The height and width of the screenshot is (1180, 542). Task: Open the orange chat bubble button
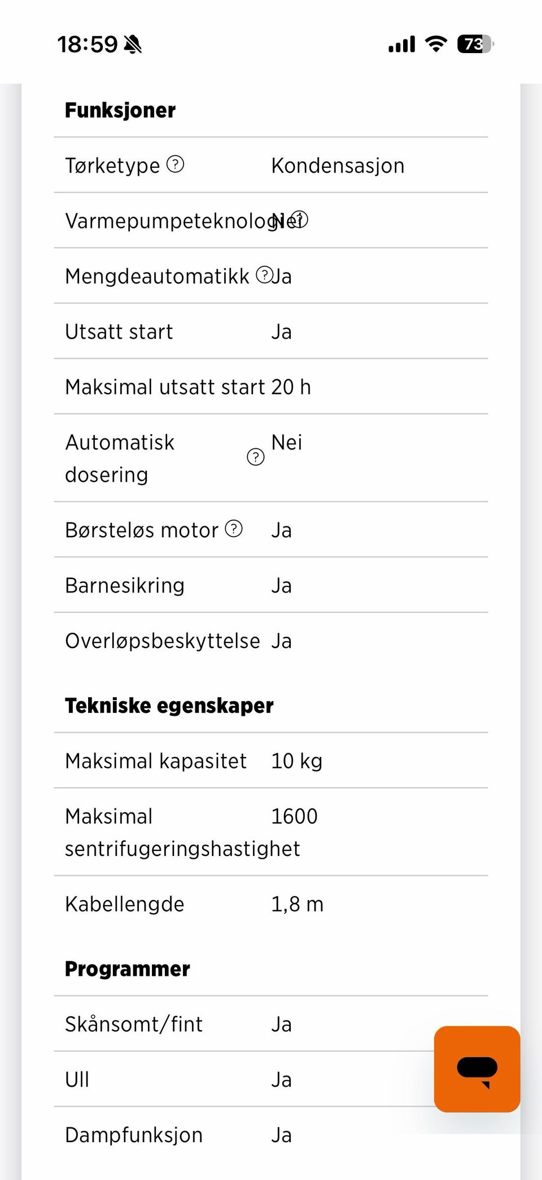(x=477, y=1069)
